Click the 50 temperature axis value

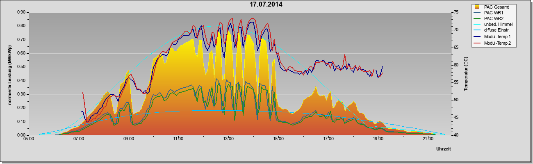pos(456,100)
